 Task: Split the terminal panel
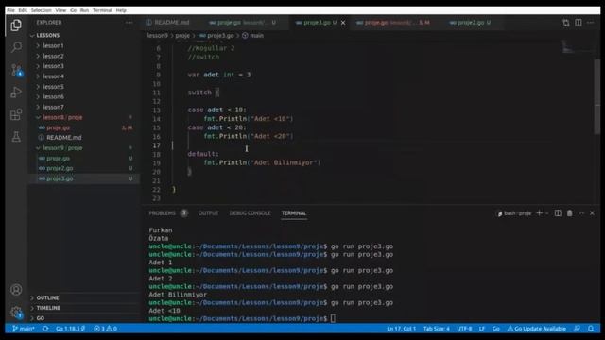click(x=558, y=213)
